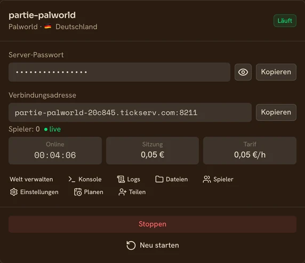Viewport: 305px width, 263px height.
Task: Open the Logs label
Action: click(133, 180)
